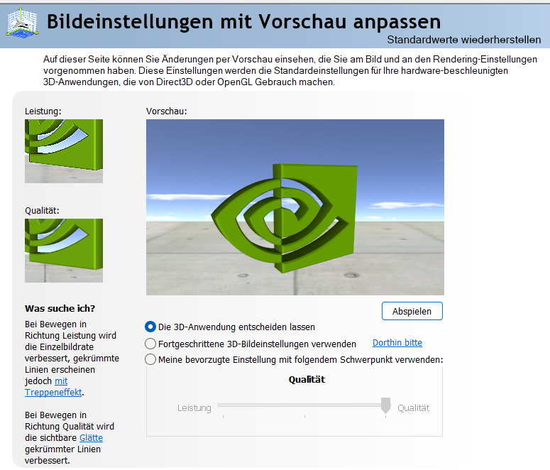Click 'Standardwerte wiederherstellen' link
This screenshot has width=550, height=470.
coord(463,40)
